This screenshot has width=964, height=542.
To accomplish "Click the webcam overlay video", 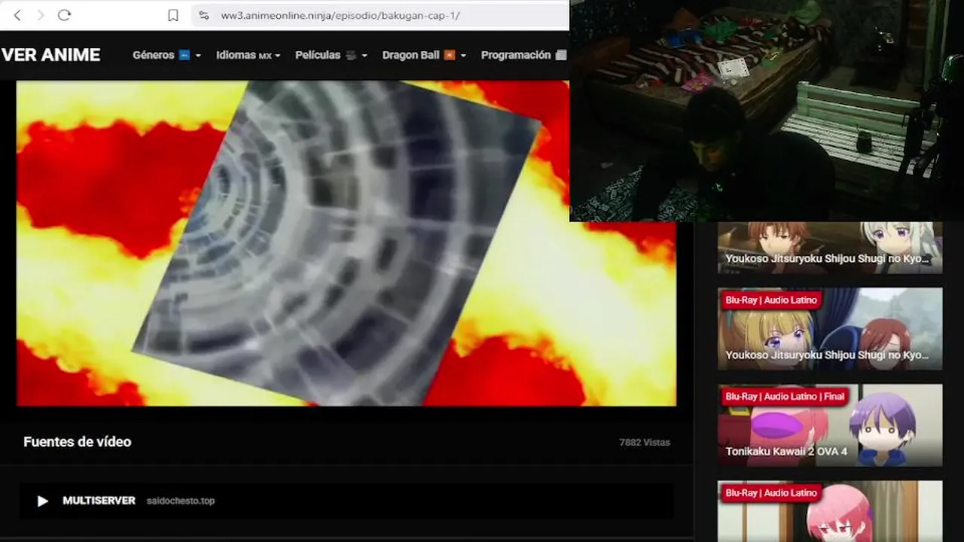I will (767, 111).
